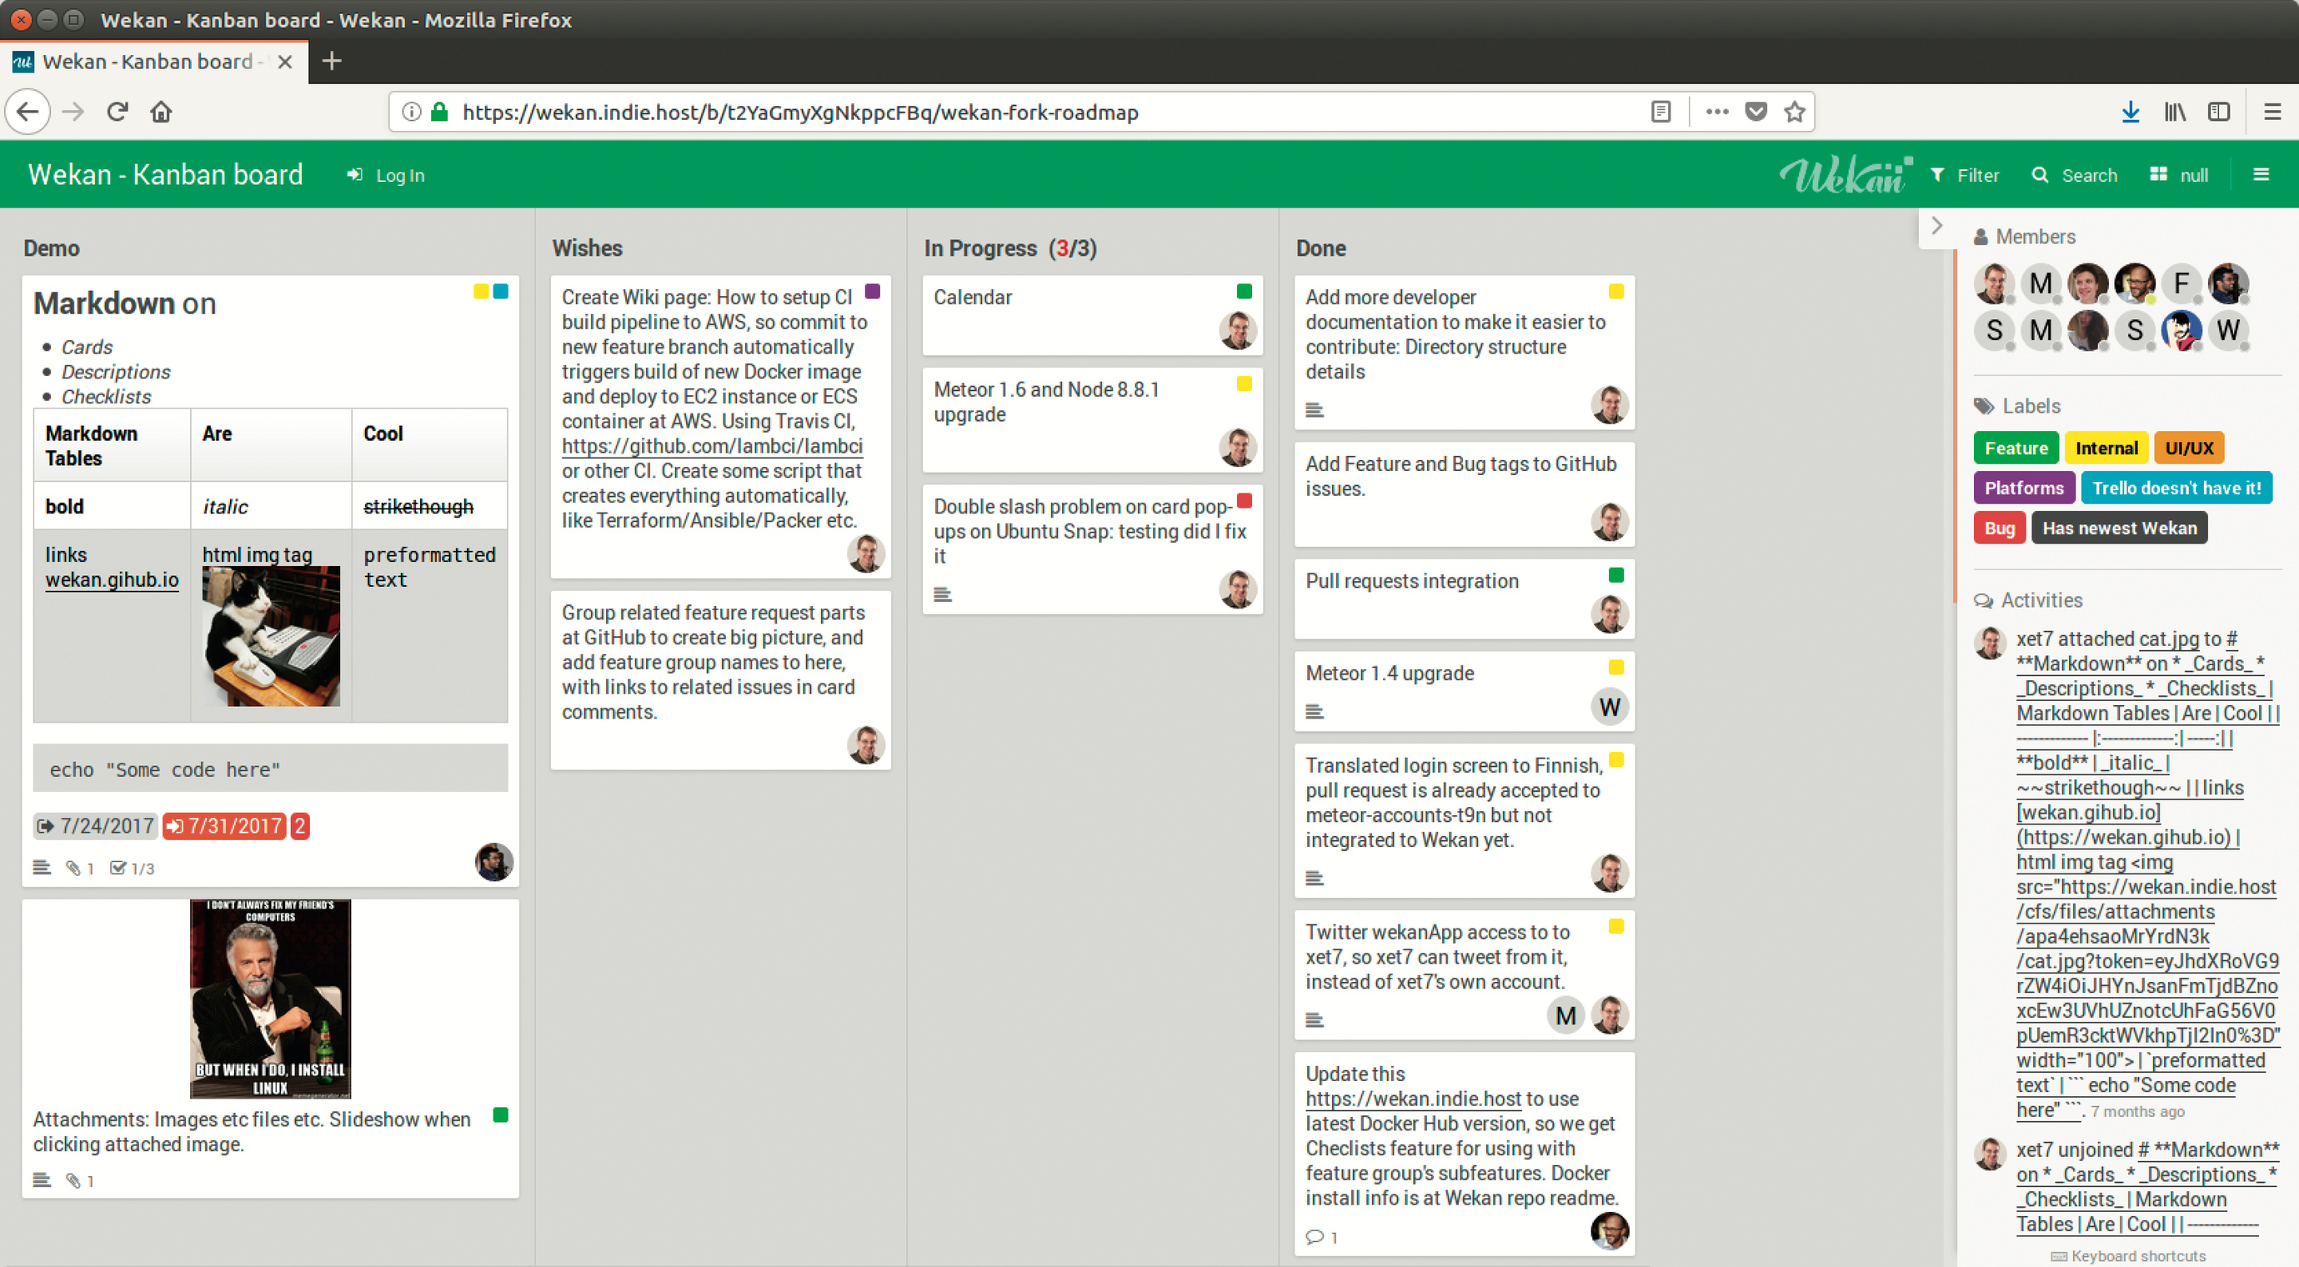The width and height of the screenshot is (2299, 1267).
Task: Select the Wekan - Kanban board tab
Action: [x=148, y=62]
